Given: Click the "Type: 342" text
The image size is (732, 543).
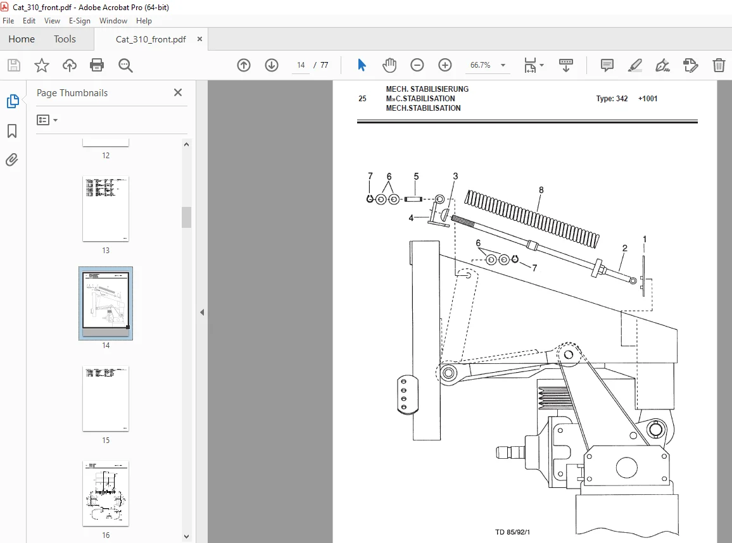Looking at the screenshot, I should [612, 99].
